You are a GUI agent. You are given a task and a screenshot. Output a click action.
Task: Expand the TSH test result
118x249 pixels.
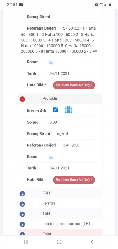click(x=22, y=214)
